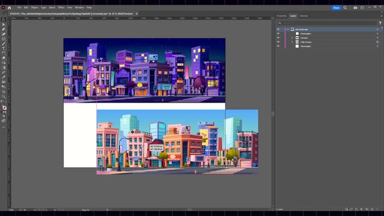Image resolution: width=384 pixels, height=216 pixels.
Task: Select the Rotate tool
Action: [x=4, y=53]
